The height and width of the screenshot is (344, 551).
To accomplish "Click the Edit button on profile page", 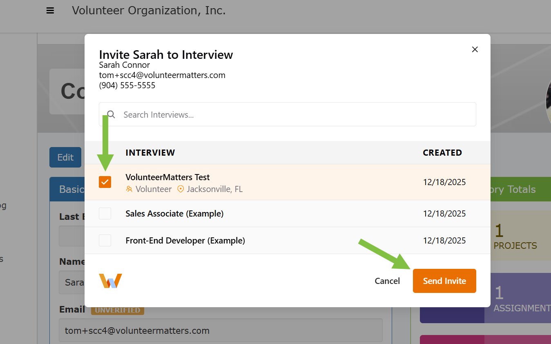I will [65, 157].
